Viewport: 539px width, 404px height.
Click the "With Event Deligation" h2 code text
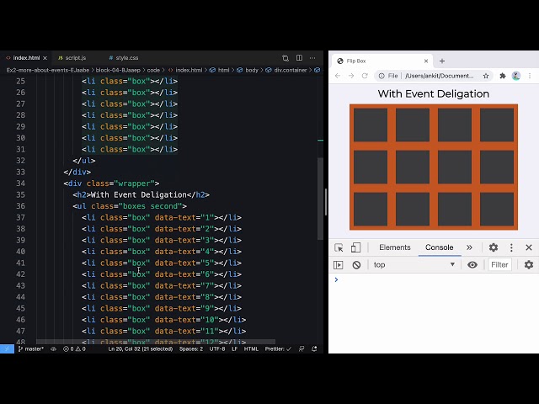click(139, 194)
